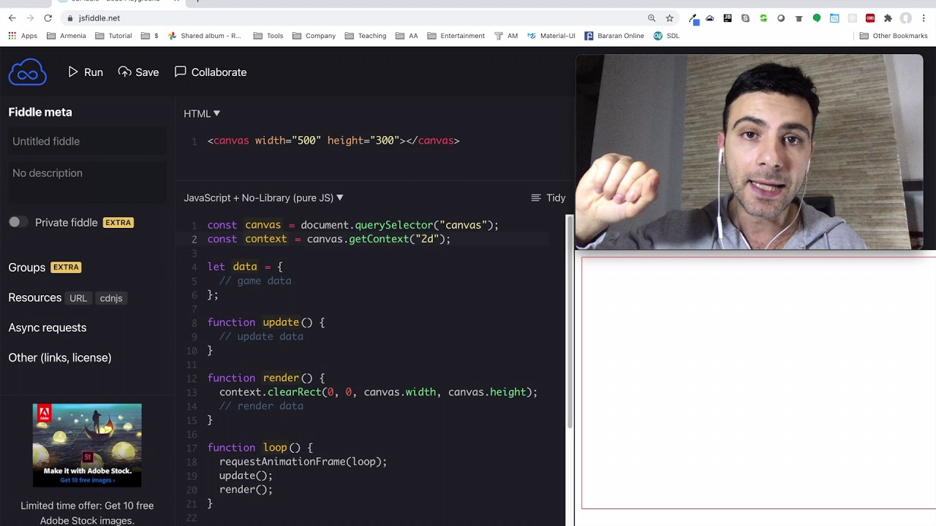Viewport: 936px width, 526px height.
Task: Open the Adobe Stock ad image
Action: point(87,445)
